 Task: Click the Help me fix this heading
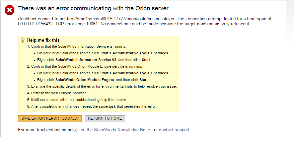tap(43, 40)
